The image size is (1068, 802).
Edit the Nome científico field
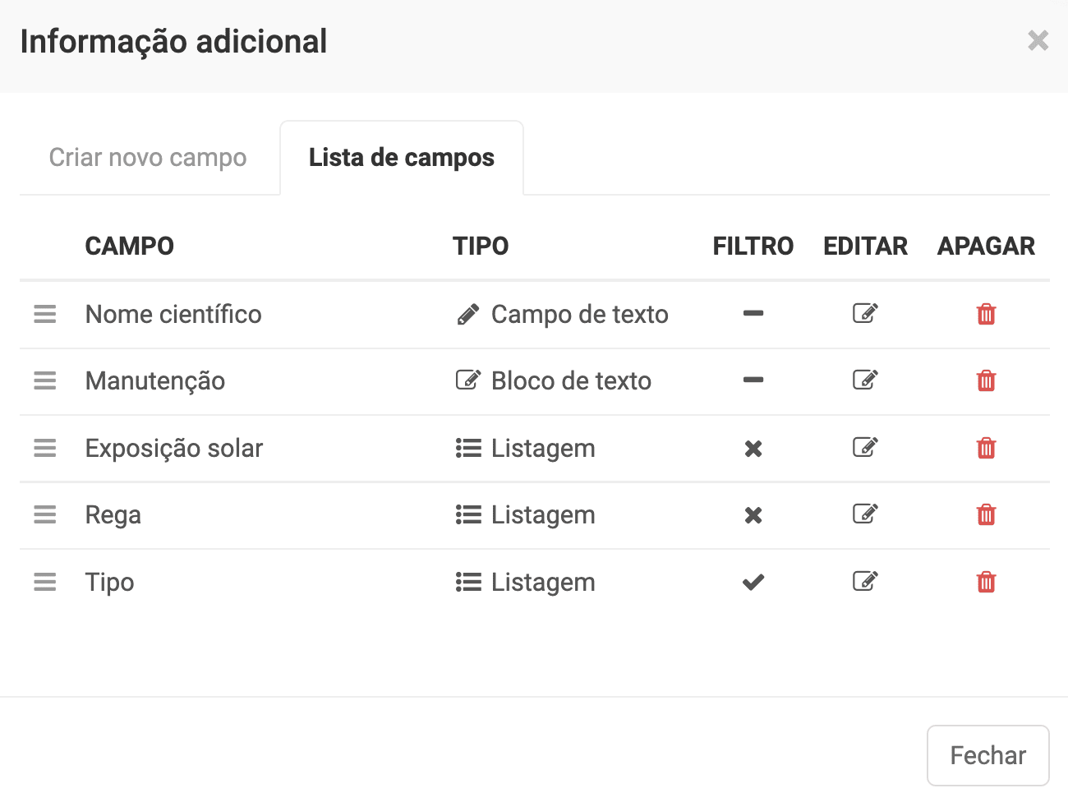(x=865, y=313)
